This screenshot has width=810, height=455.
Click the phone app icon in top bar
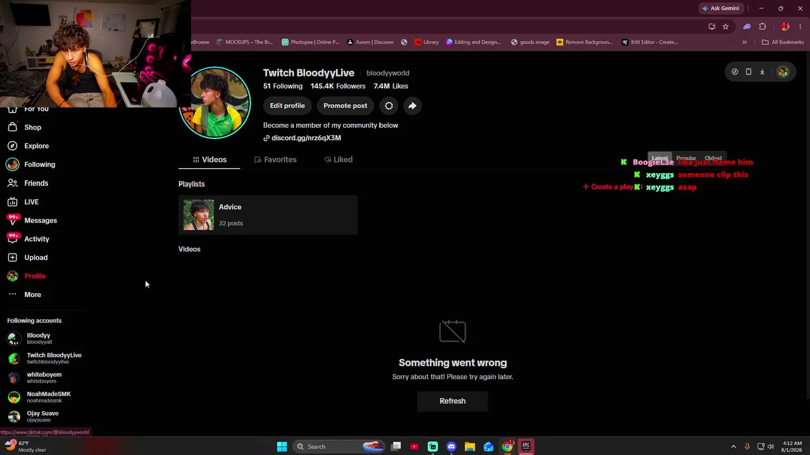[749, 72]
